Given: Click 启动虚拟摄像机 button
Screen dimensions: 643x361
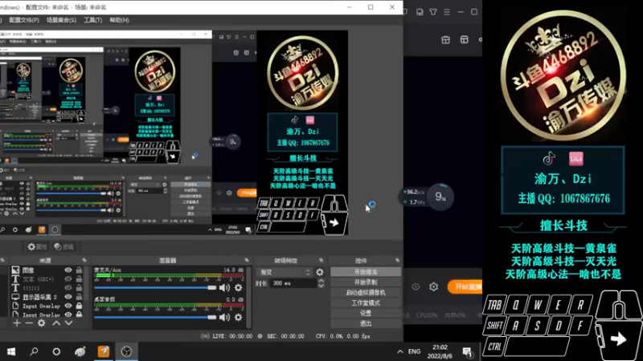Looking at the screenshot, I should (366, 292).
